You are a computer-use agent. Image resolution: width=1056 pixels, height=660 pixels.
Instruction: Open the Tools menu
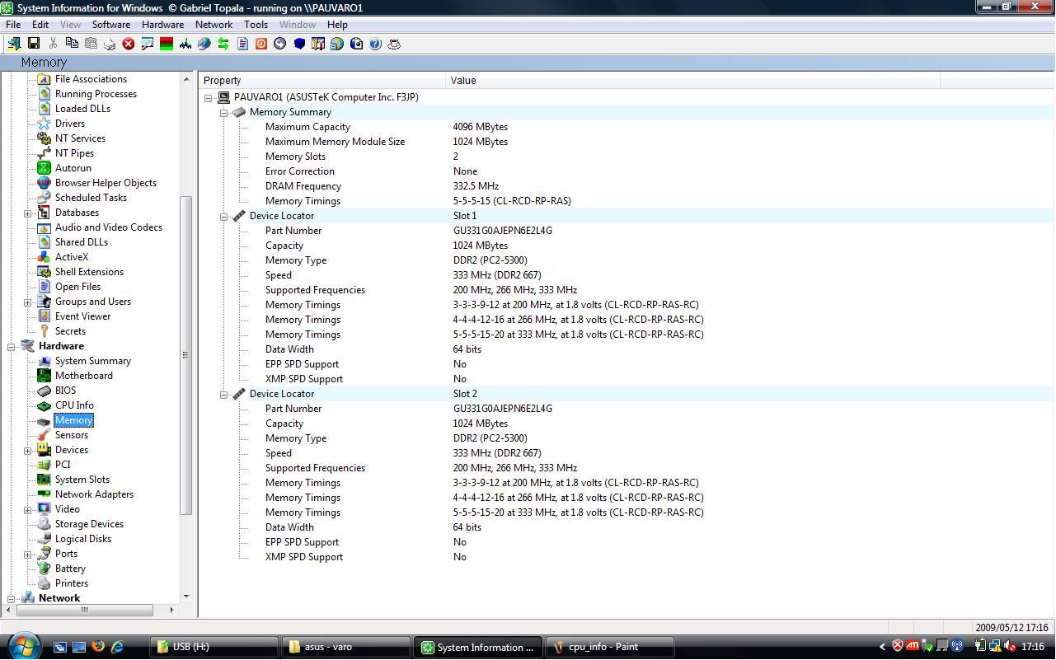pos(256,25)
